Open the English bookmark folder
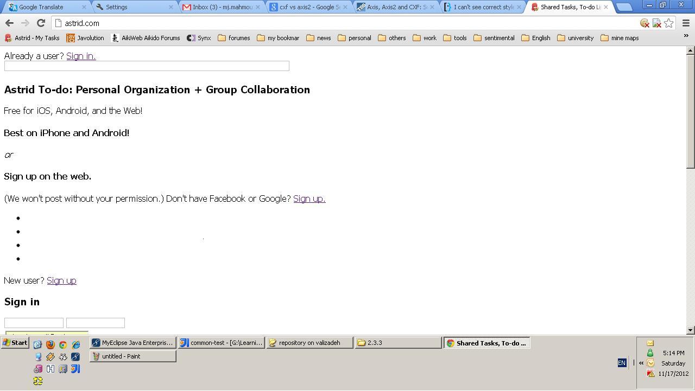The image size is (695, 391). (x=535, y=38)
